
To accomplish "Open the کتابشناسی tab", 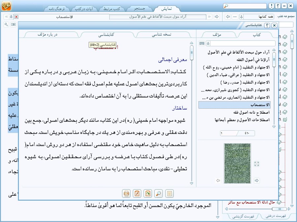I will tap(106, 34).
